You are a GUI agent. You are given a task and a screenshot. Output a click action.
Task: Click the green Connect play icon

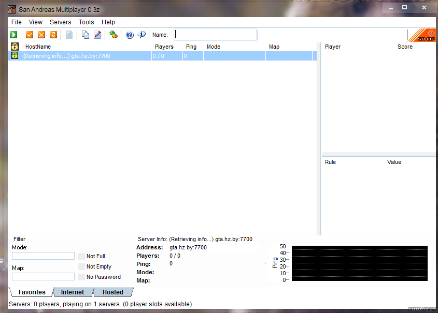[x=13, y=35]
